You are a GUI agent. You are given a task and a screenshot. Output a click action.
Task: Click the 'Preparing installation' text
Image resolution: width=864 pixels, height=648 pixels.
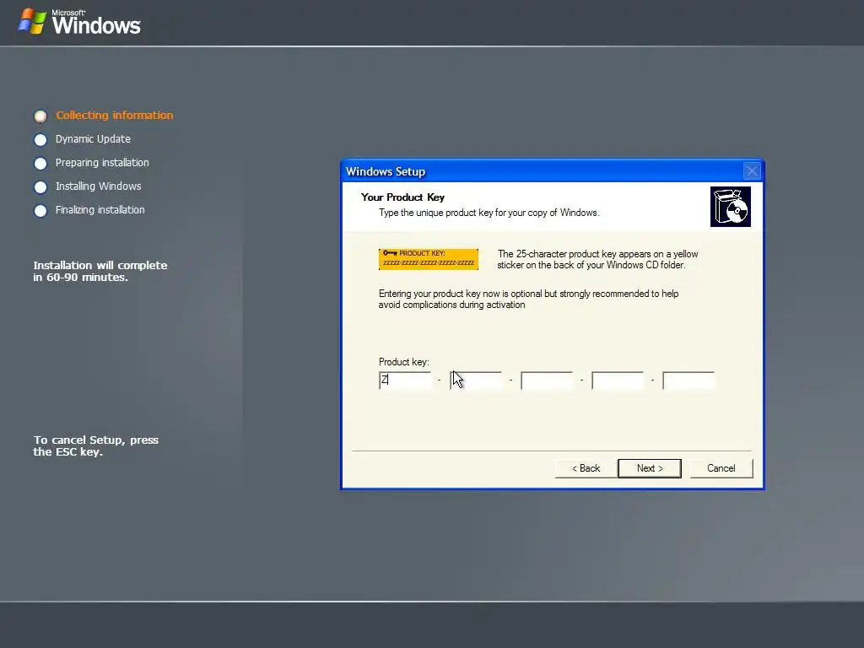pyautogui.click(x=102, y=163)
